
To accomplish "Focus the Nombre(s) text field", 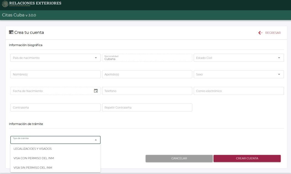I will pyautogui.click(x=55, y=74).
